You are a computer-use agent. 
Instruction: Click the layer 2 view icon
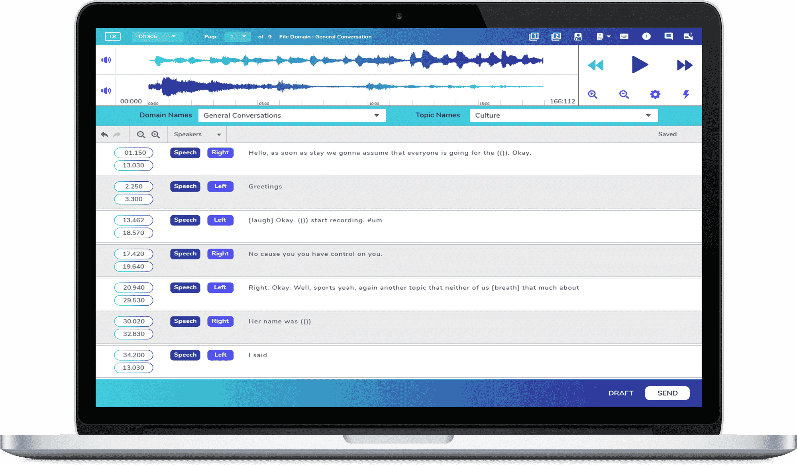tap(556, 37)
